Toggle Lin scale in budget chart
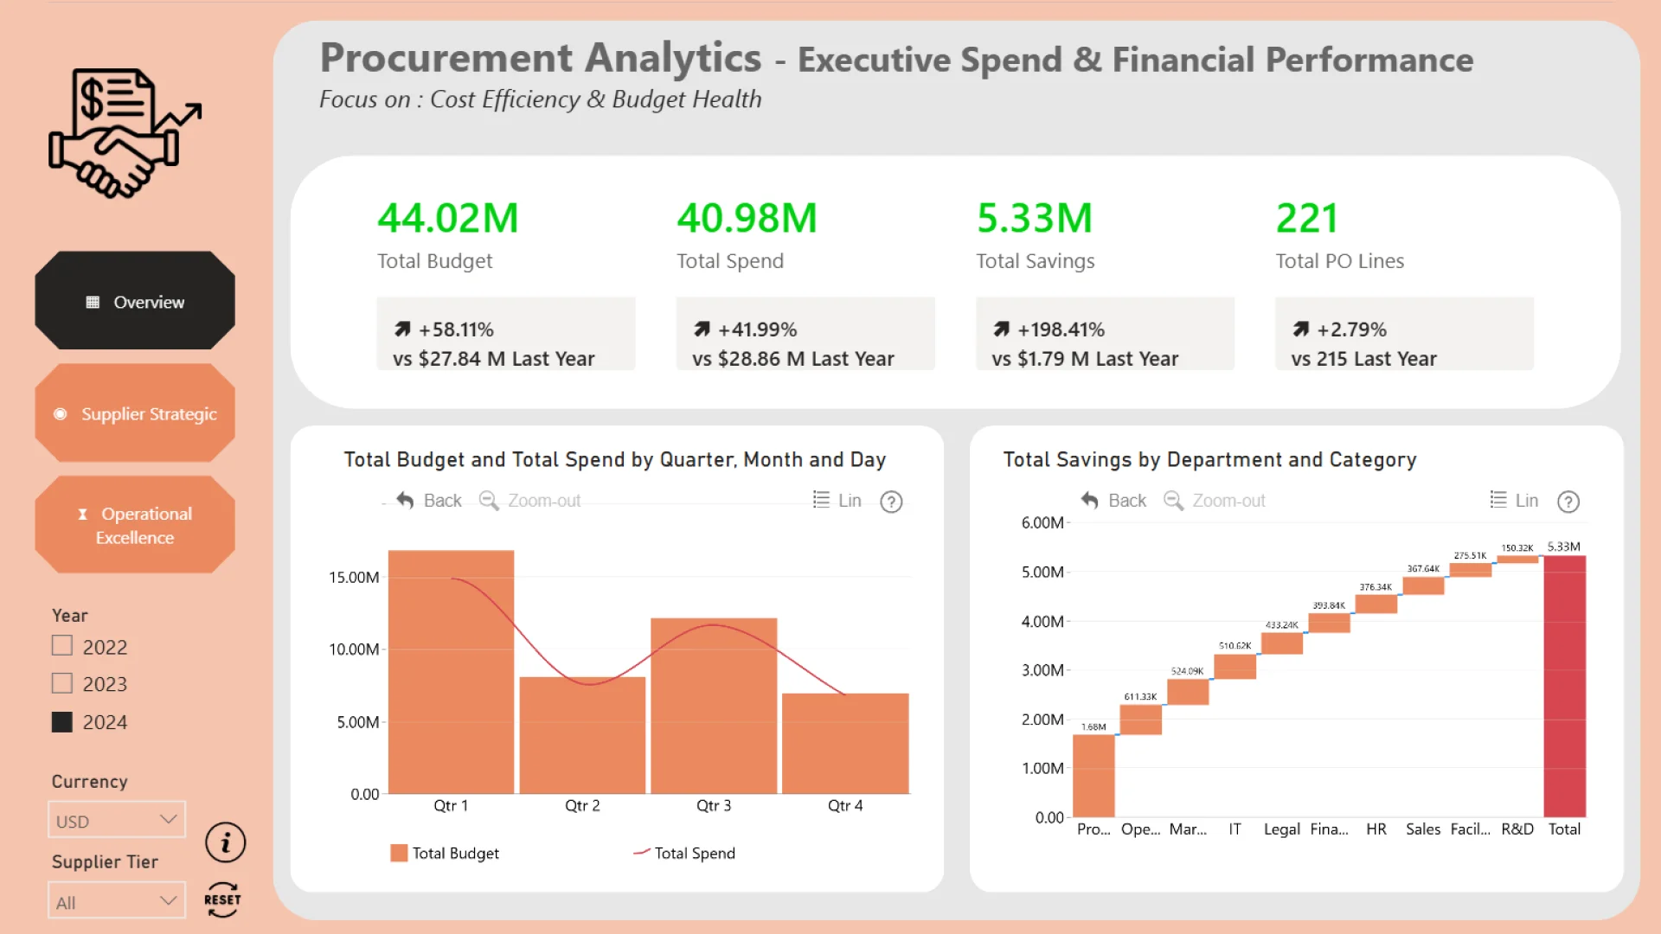The width and height of the screenshot is (1661, 934). (x=837, y=501)
